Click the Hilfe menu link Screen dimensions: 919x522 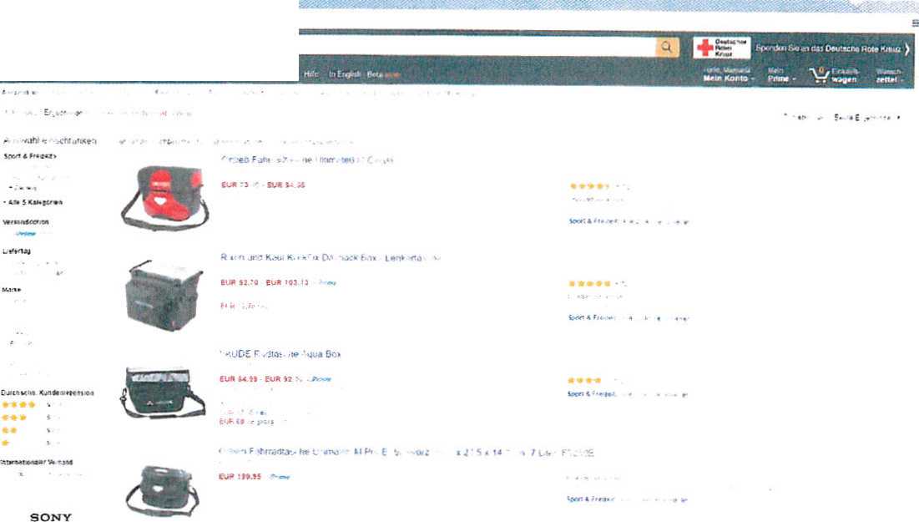pos(311,73)
